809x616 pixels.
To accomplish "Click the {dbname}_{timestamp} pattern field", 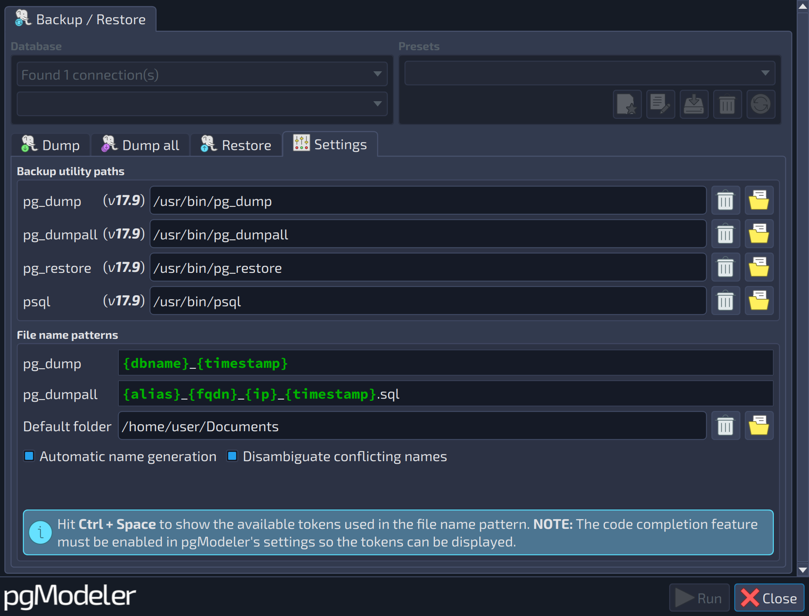I will click(446, 363).
